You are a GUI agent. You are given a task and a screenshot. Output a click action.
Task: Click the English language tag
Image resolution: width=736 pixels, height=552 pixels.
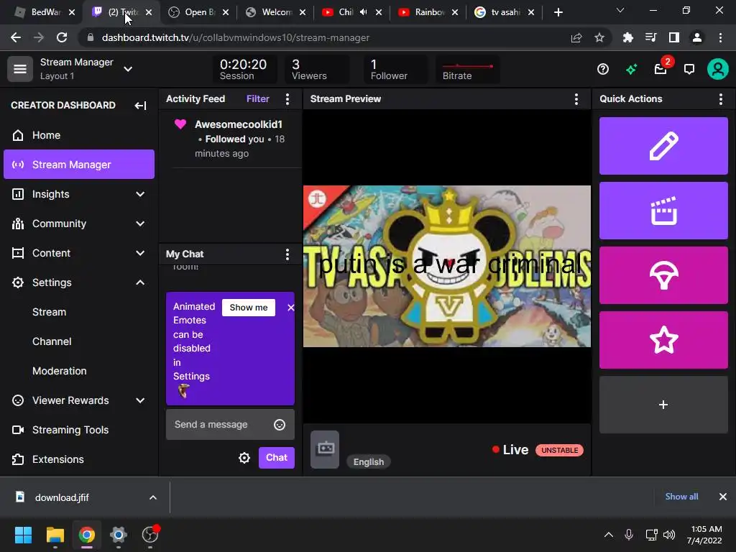[369, 462]
